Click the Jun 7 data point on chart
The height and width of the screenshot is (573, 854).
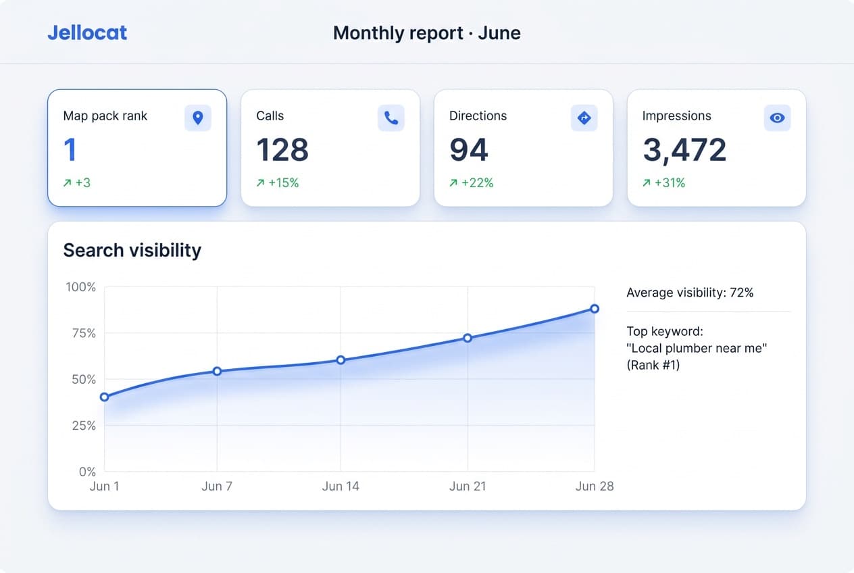[217, 371]
